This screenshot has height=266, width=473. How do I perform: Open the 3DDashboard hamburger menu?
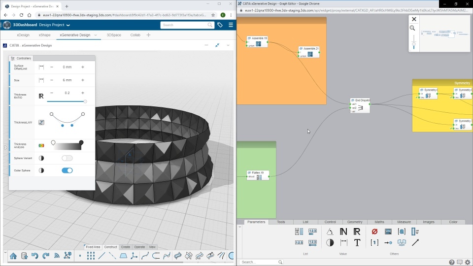[231, 25]
